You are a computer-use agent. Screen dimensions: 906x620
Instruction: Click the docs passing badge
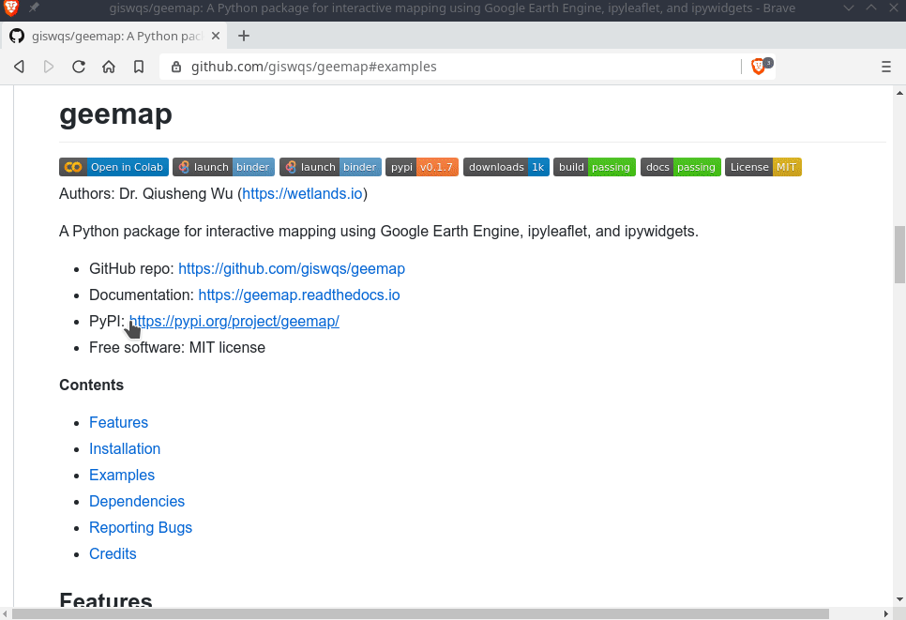(x=681, y=167)
